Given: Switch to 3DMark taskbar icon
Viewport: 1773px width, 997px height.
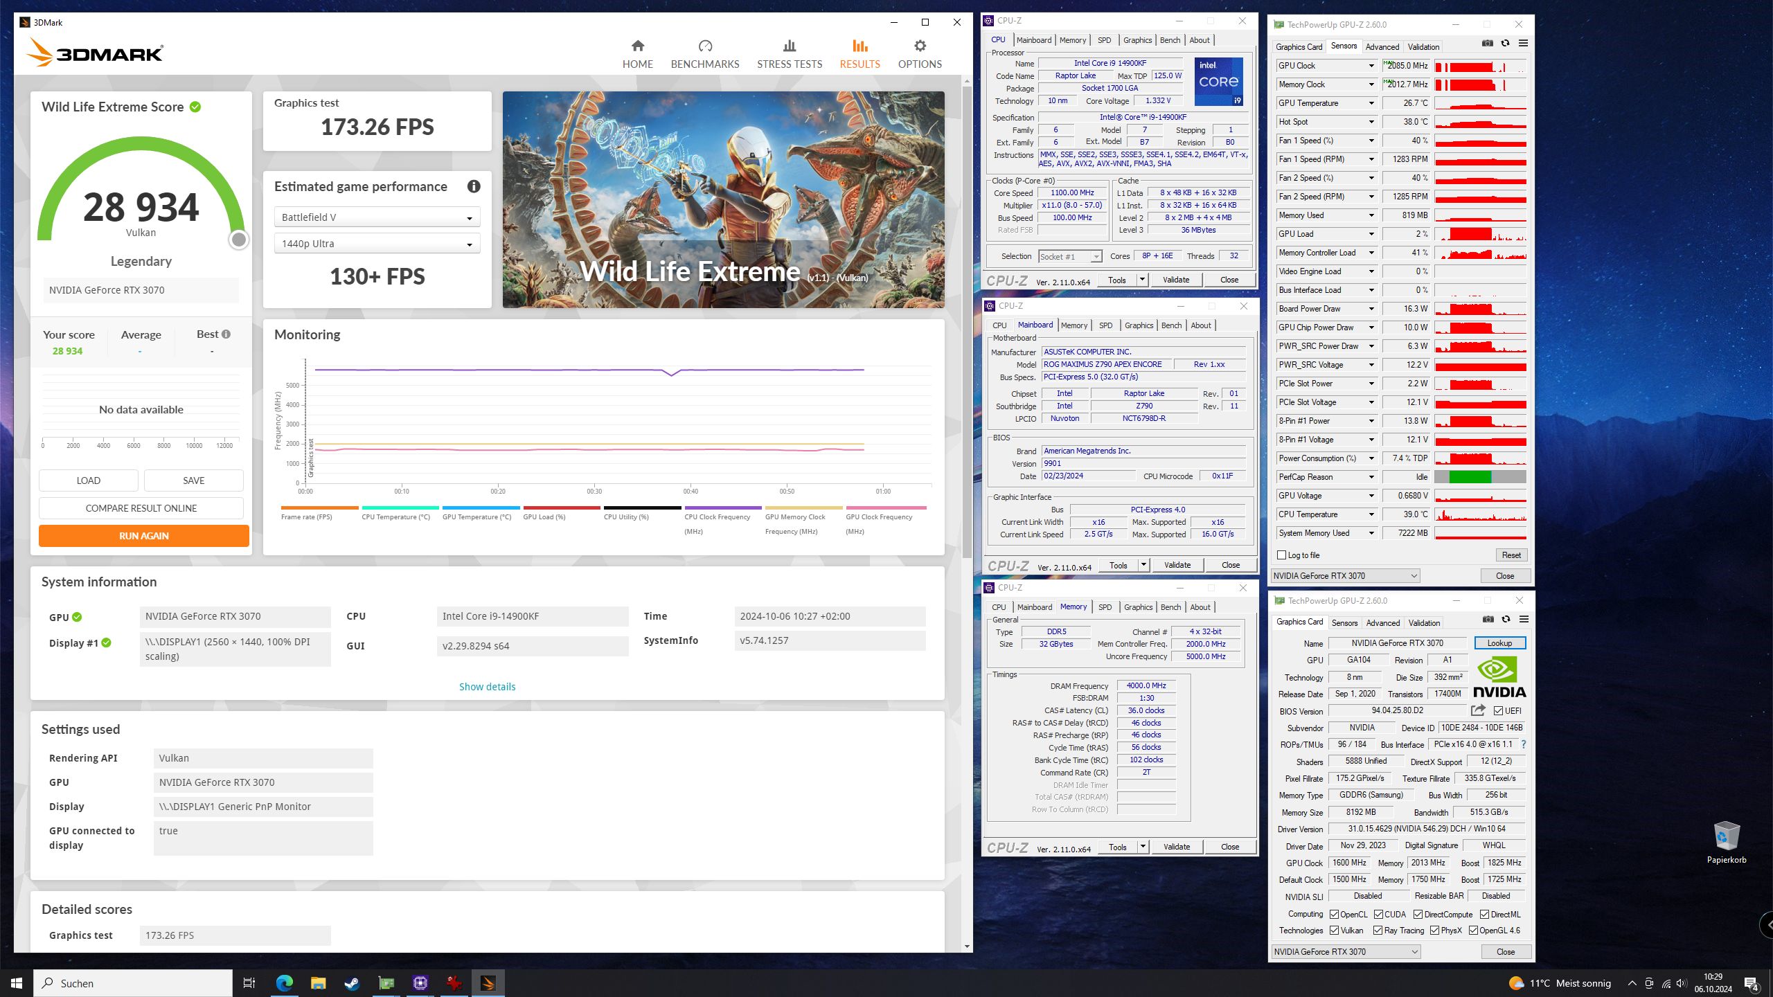Looking at the screenshot, I should pos(488,983).
